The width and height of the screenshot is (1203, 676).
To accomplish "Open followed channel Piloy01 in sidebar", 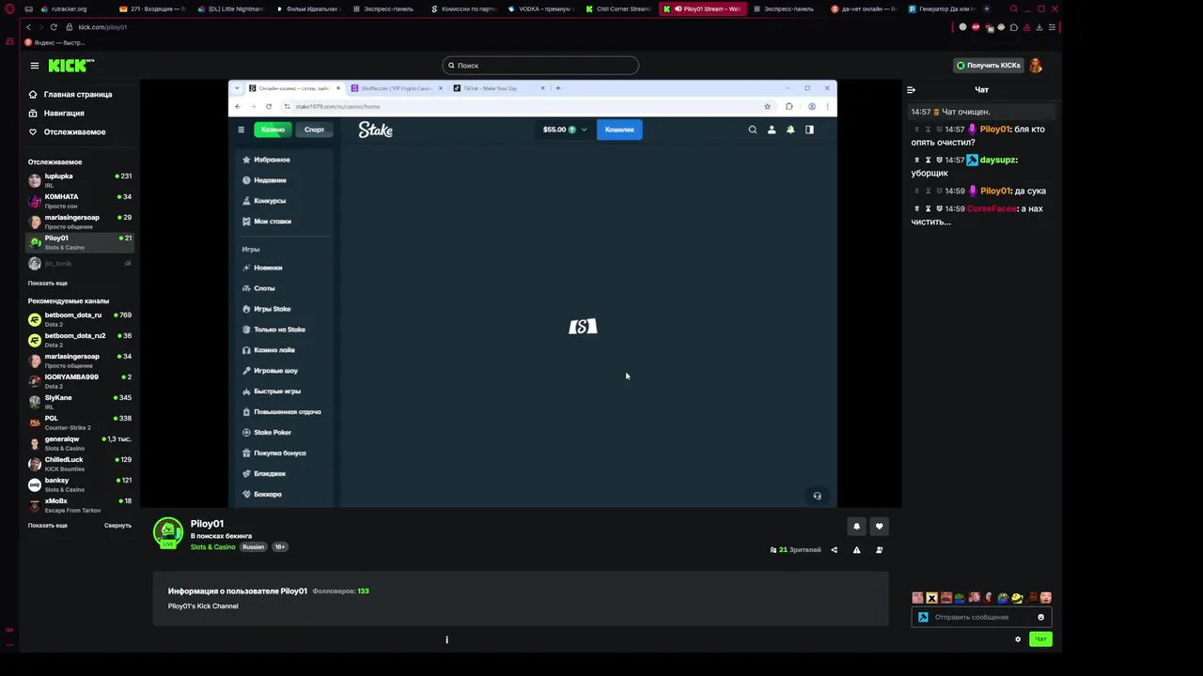I will (x=80, y=242).
